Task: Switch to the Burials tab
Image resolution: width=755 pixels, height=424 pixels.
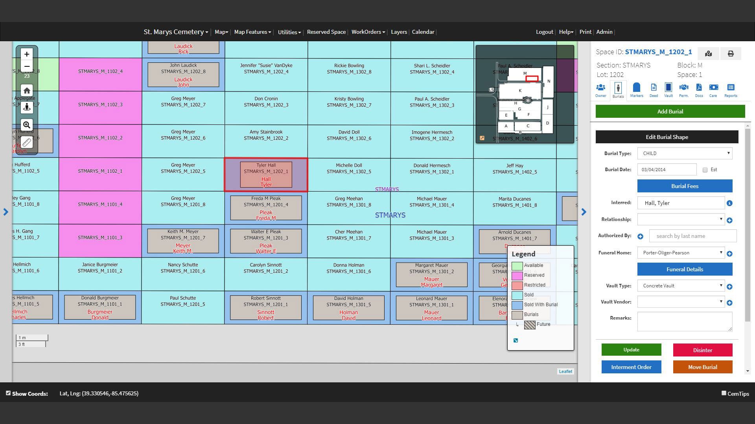Action: coord(618,90)
